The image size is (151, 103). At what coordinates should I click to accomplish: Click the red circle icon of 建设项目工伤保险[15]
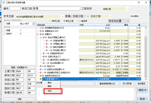tap(44, 60)
